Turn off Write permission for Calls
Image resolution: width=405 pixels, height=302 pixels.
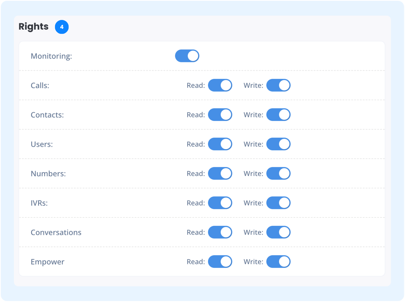point(278,85)
